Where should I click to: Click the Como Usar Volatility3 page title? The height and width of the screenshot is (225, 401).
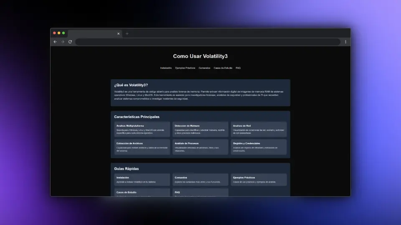coord(200,56)
